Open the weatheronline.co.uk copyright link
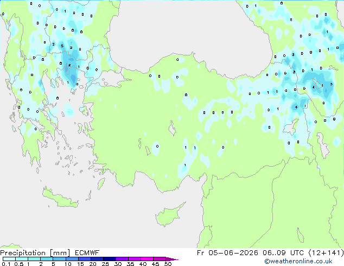 [x=298, y=261]
